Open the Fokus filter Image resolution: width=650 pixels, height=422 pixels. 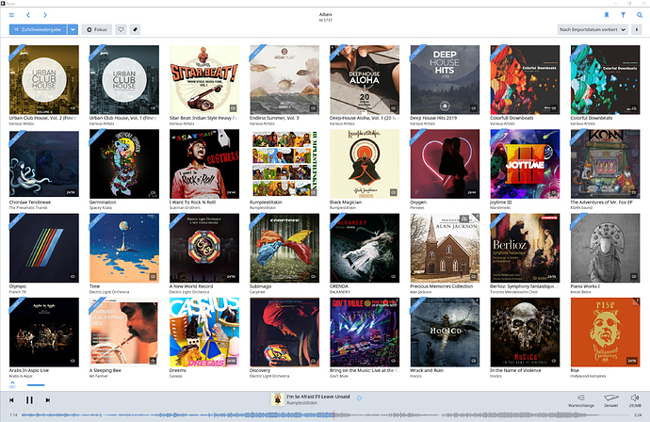coord(97,29)
